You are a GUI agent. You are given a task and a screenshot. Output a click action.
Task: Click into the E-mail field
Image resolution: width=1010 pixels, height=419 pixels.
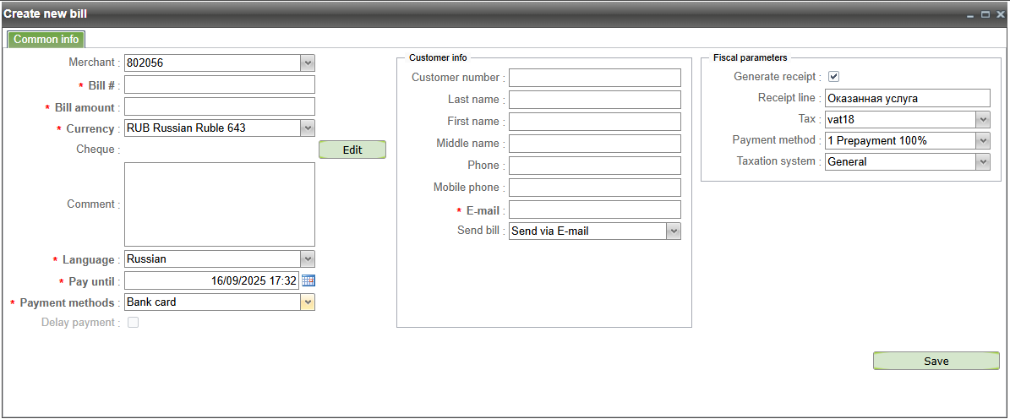coord(594,209)
